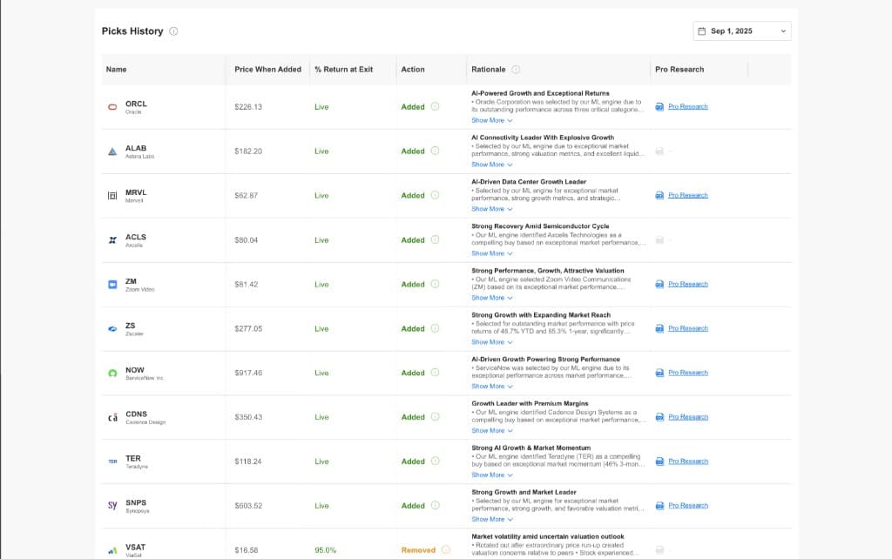The image size is (892, 559).
Task: Click info icon next to Added in ZM row
Action: [x=436, y=284]
